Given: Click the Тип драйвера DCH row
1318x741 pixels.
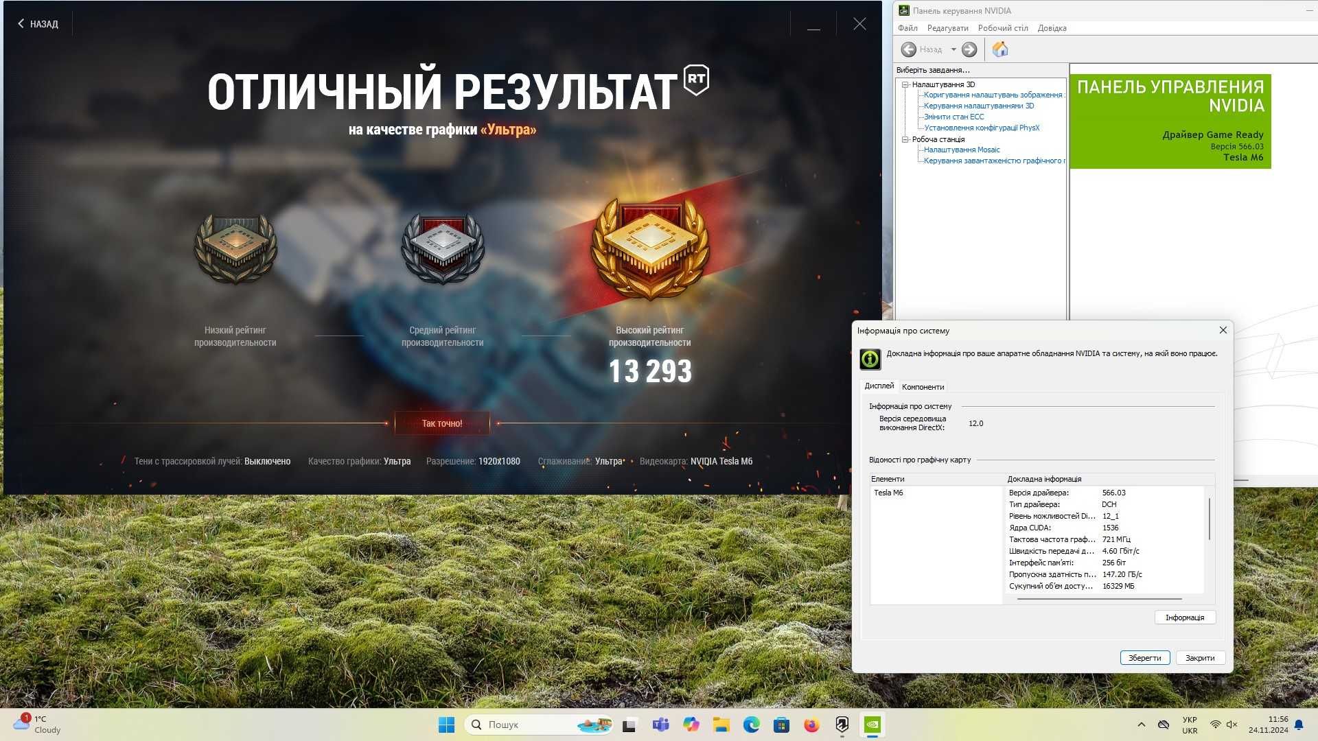Looking at the screenshot, I should (x=1104, y=504).
